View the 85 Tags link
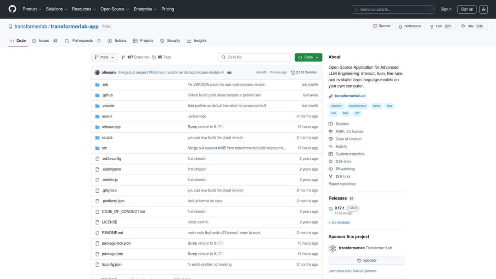This screenshot has width=496, height=279. [162, 57]
